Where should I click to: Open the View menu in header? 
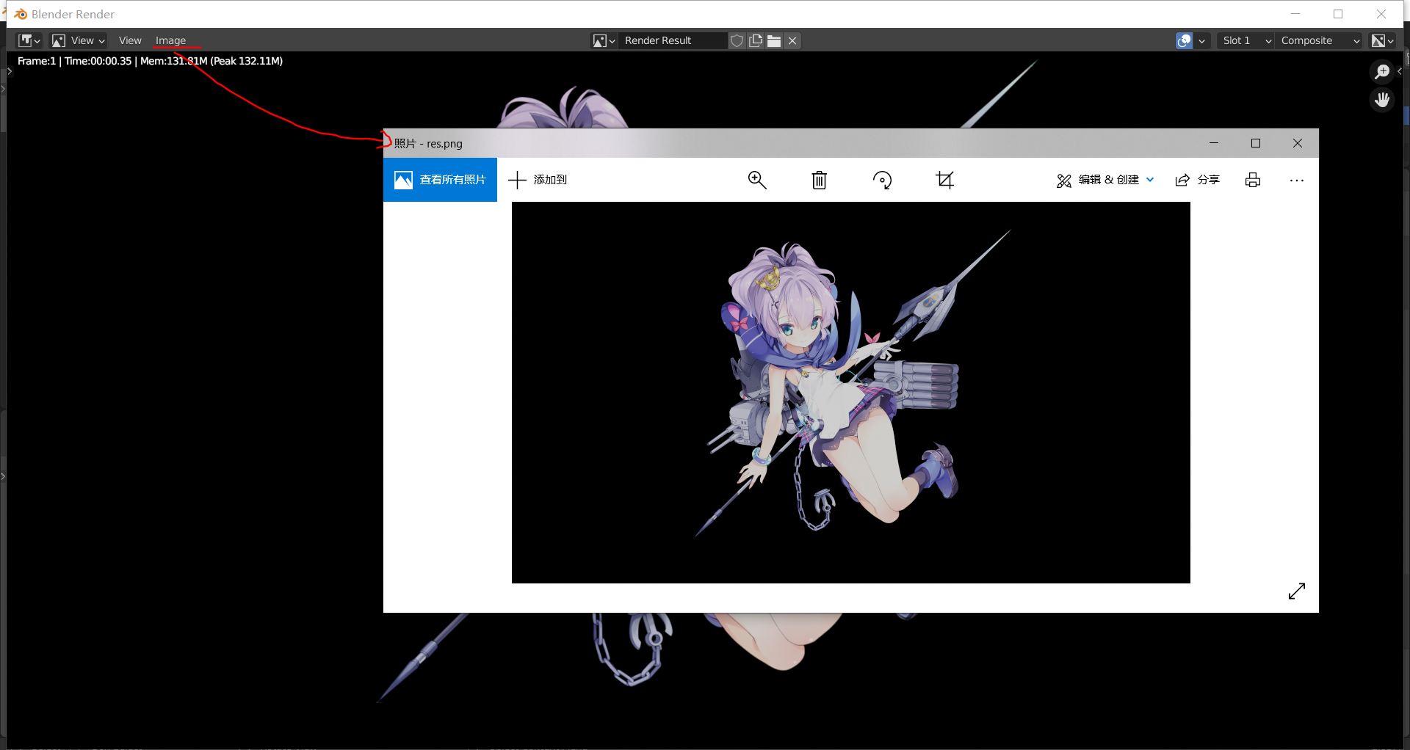pyautogui.click(x=130, y=41)
